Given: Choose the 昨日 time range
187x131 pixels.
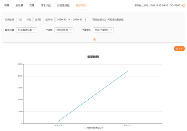Looking at the screenshot, I should coord(29,20).
